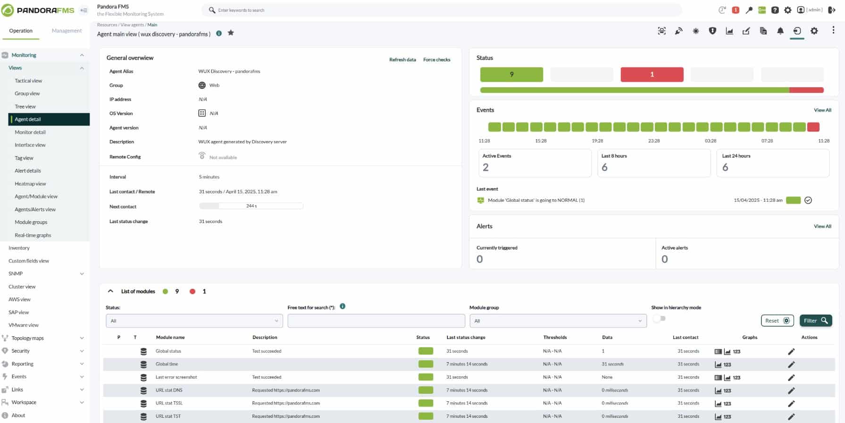
Task: Select the agent main view tab icon
Action: [797, 31]
